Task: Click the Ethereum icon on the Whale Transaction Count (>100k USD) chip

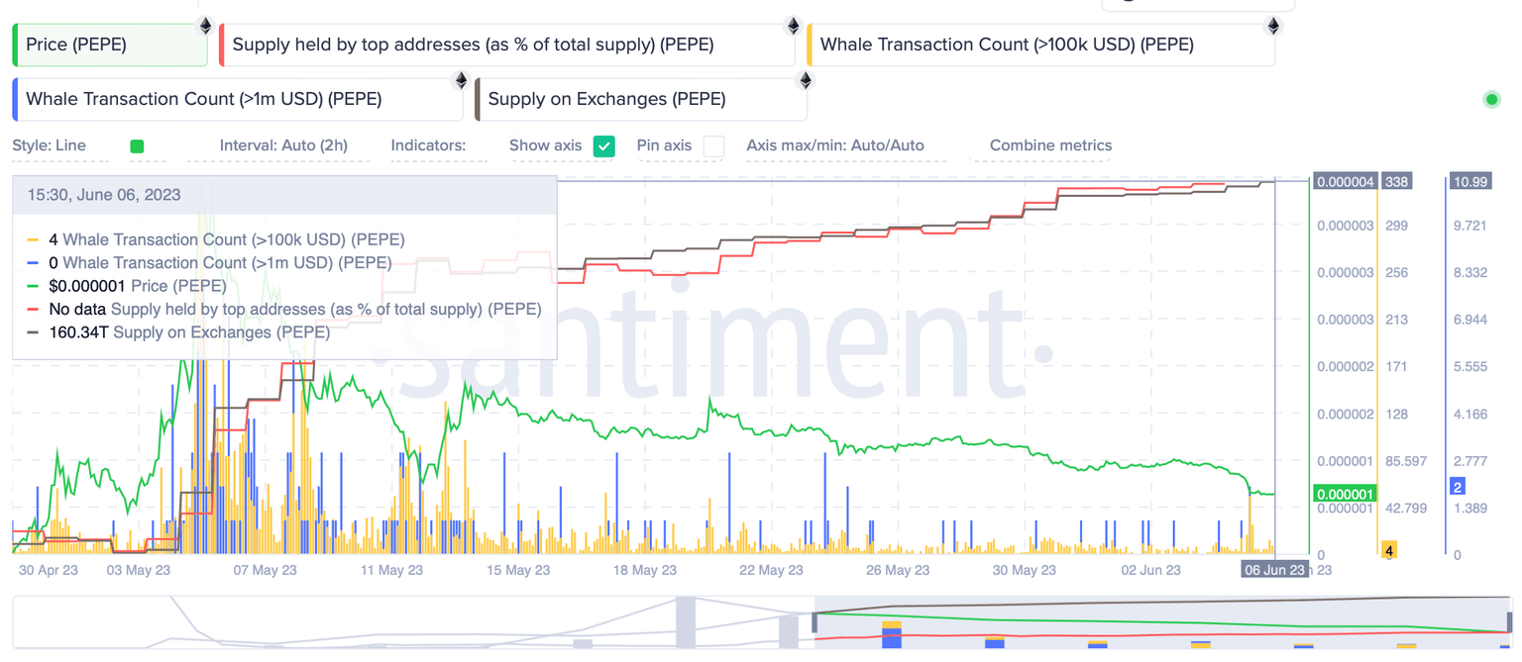Action: tap(1273, 27)
